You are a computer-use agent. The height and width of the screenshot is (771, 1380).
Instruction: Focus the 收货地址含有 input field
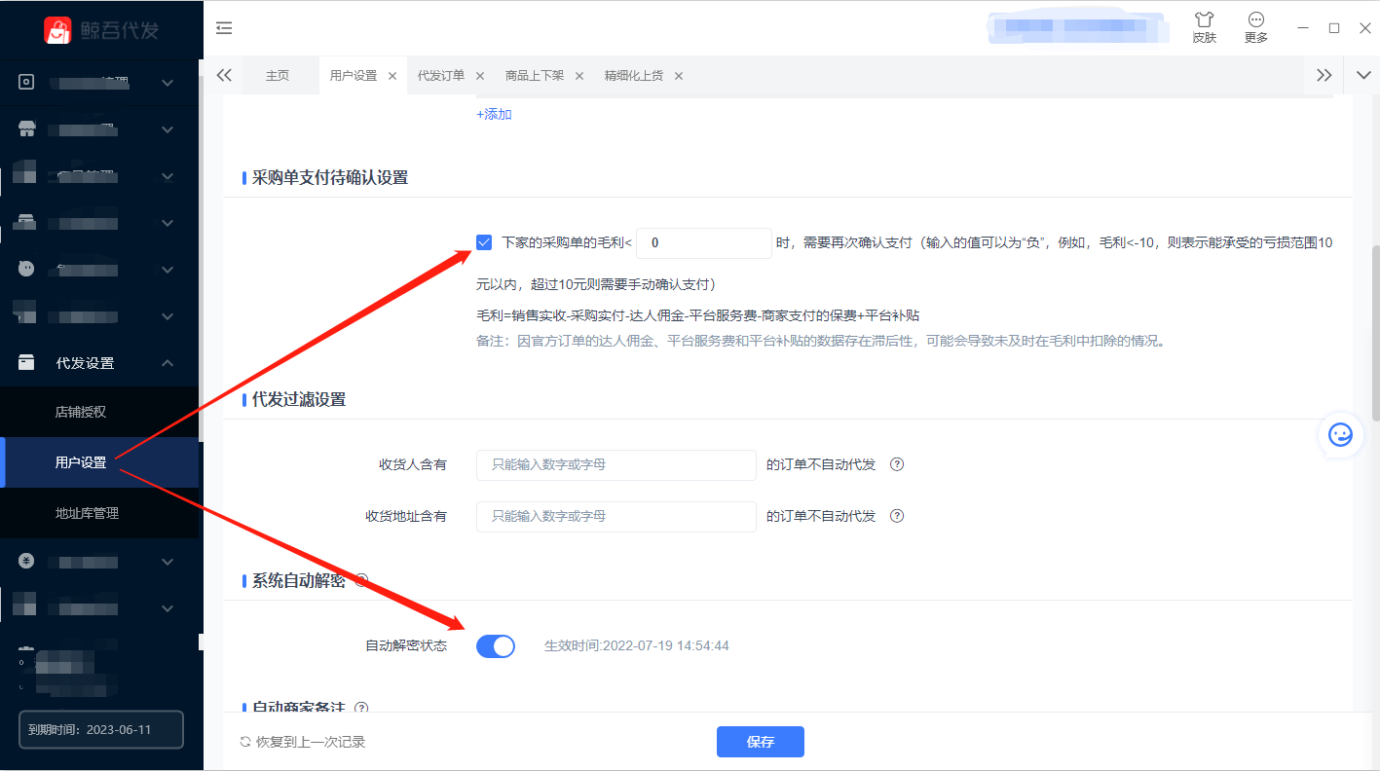[x=616, y=516]
